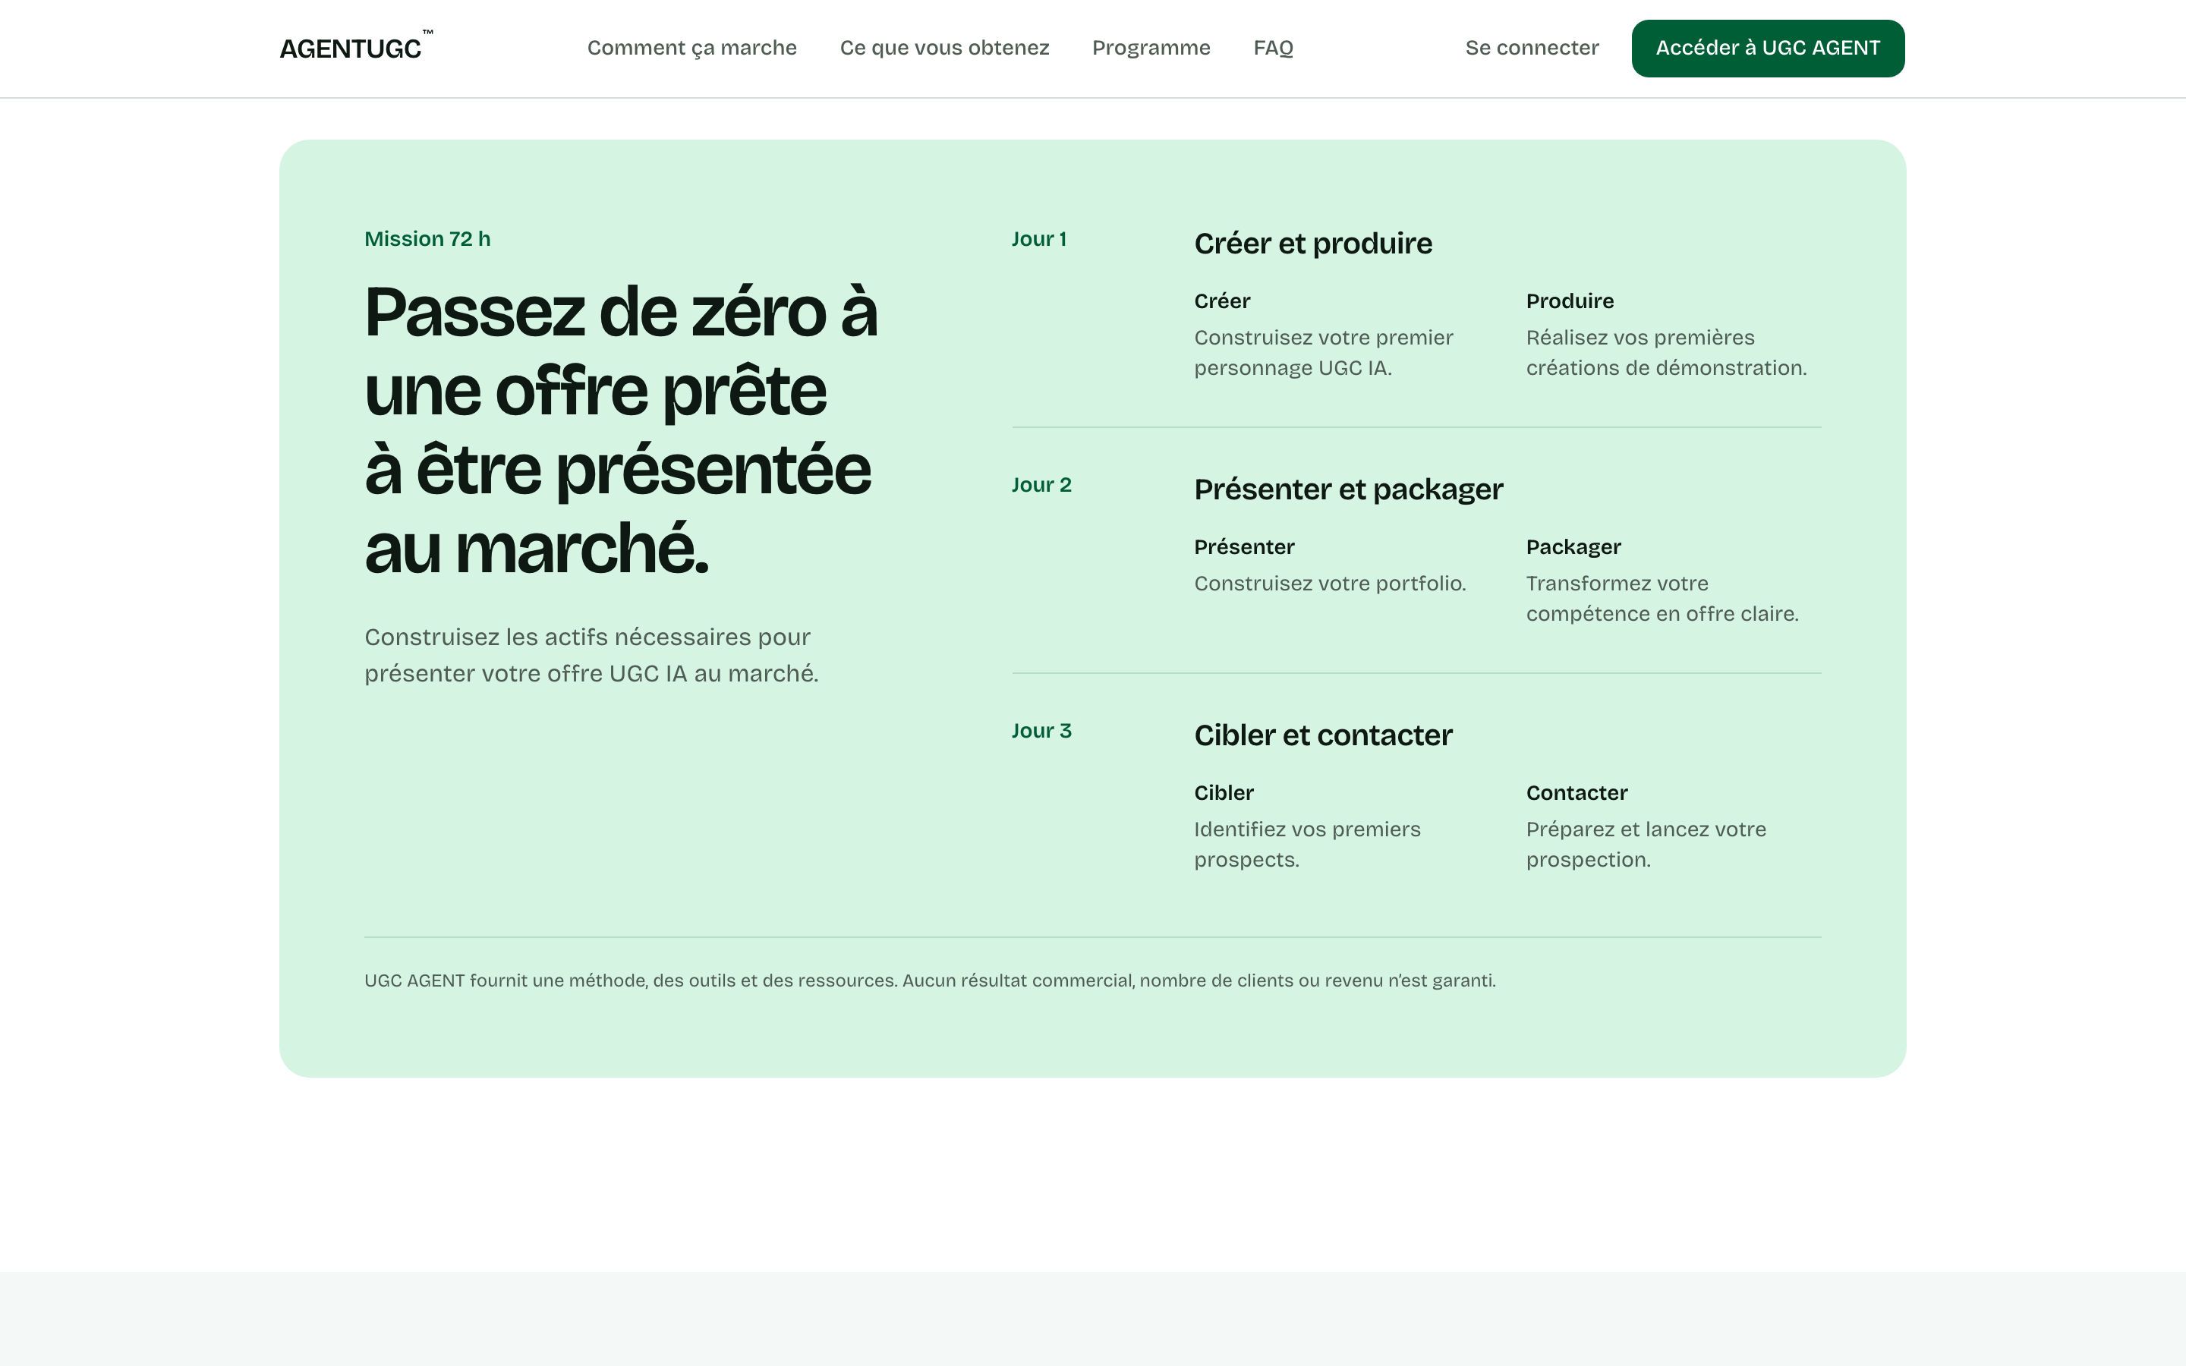This screenshot has width=2186, height=1366.
Task: Click the Se connecter link
Action: pyautogui.click(x=1532, y=48)
